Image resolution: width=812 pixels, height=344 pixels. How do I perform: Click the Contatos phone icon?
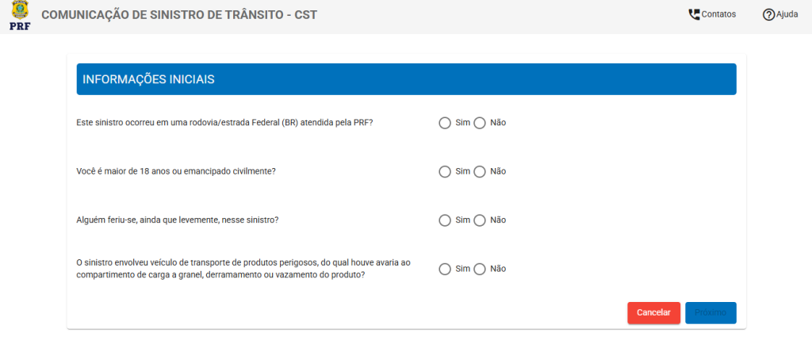pos(694,14)
